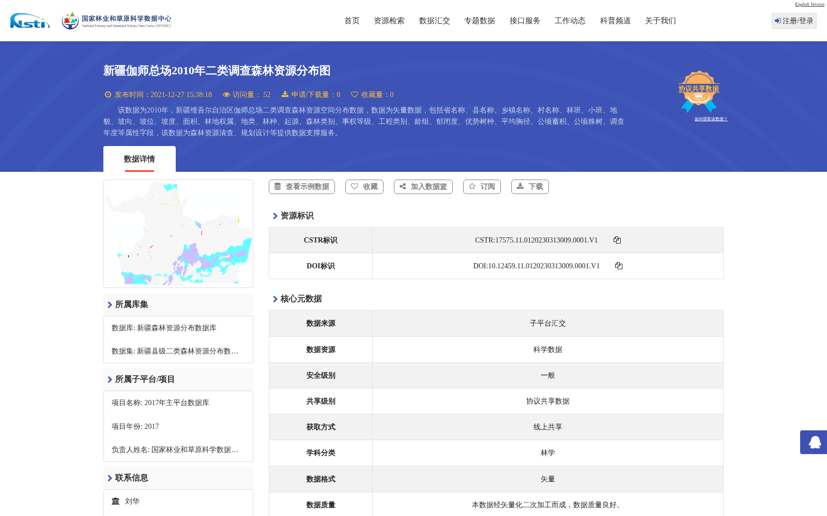Open the 资源检索 menu

[x=389, y=21]
